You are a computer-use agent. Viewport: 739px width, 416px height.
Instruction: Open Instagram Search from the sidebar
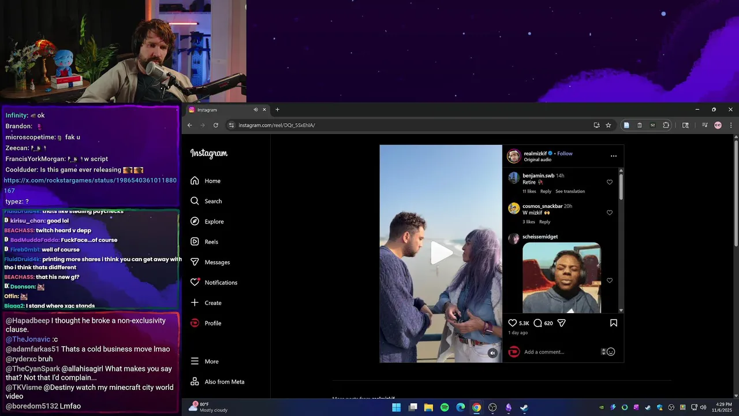[x=206, y=201]
